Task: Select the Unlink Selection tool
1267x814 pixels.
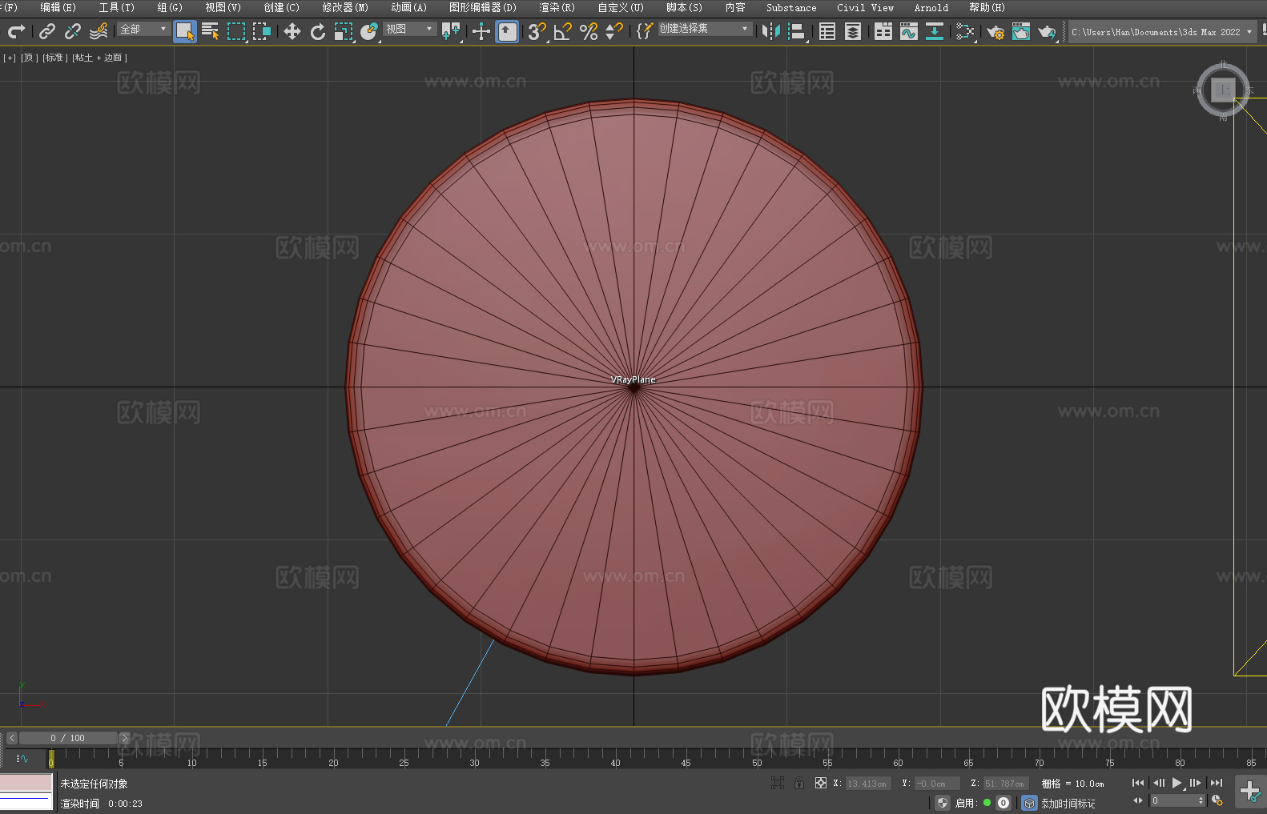Action: coord(73,31)
